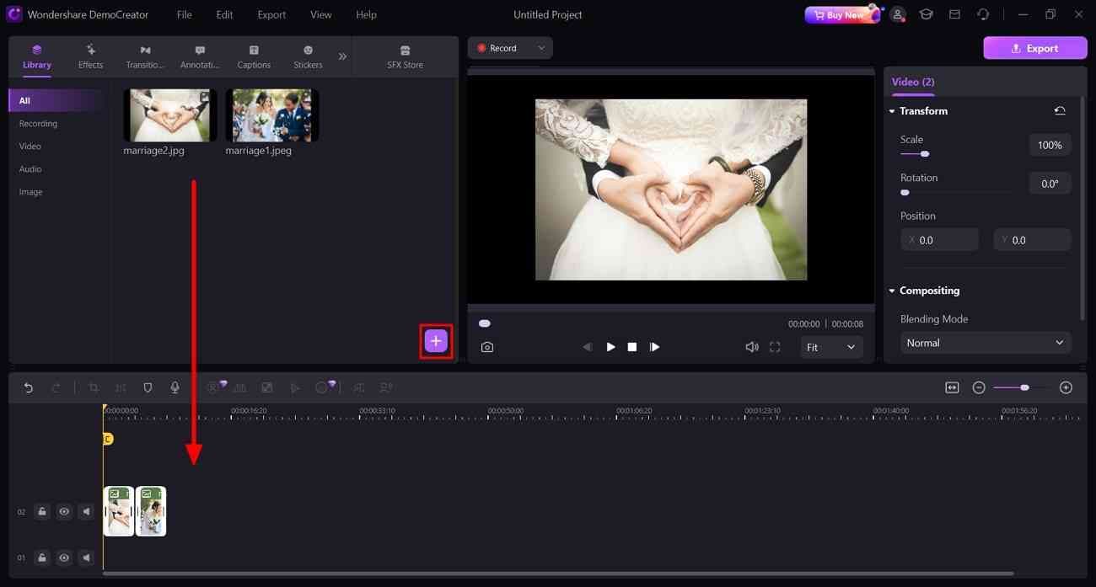Screen dimensions: 1096x587
Task: Click the purple plus import button
Action: click(x=436, y=341)
